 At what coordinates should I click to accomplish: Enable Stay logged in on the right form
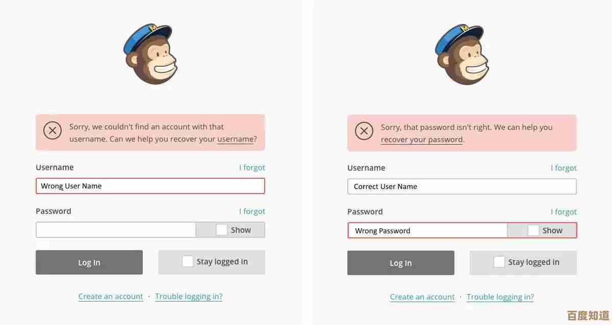point(499,262)
